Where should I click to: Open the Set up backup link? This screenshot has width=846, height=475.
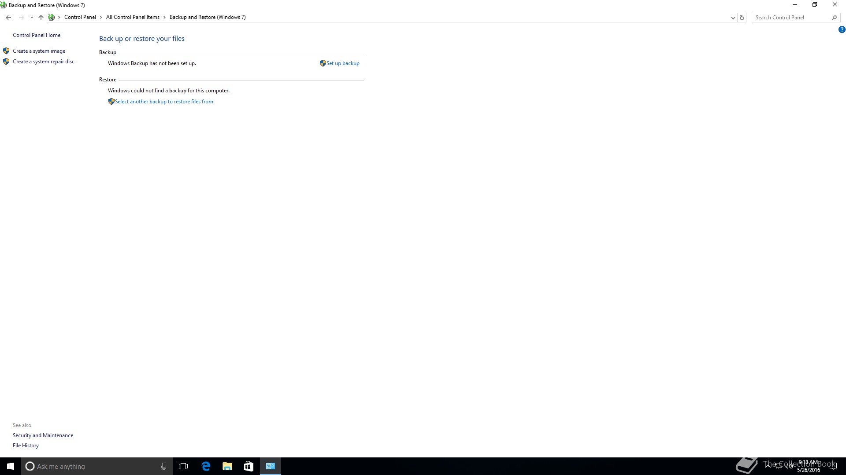343,63
